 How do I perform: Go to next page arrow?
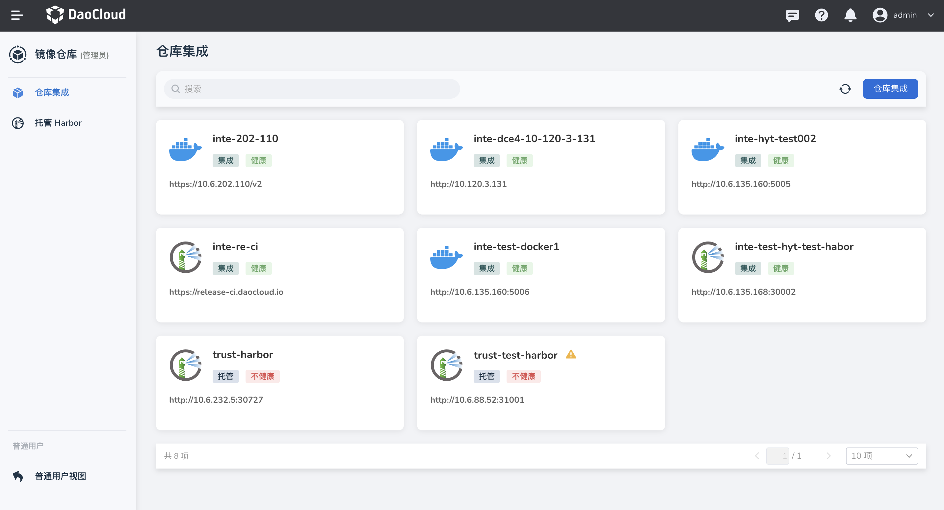click(x=828, y=456)
